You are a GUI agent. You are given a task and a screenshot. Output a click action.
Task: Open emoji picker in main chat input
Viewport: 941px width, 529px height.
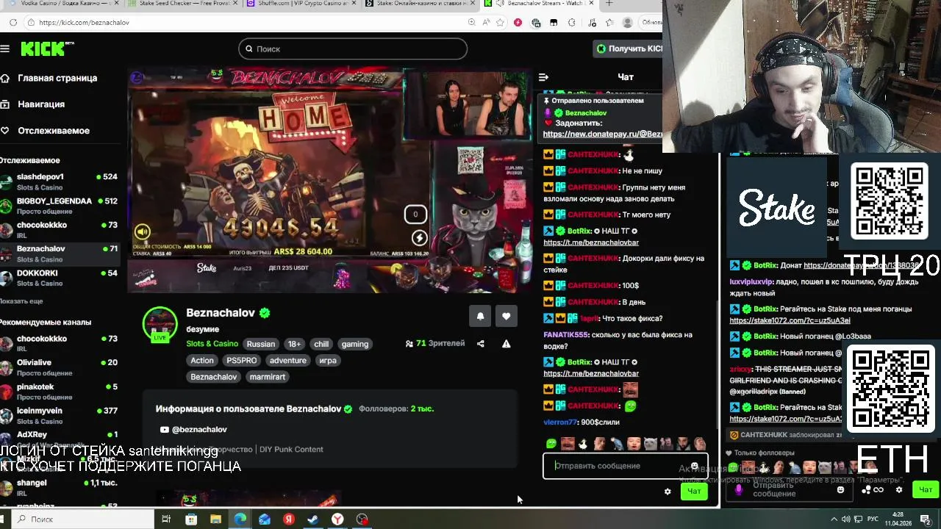[694, 467]
